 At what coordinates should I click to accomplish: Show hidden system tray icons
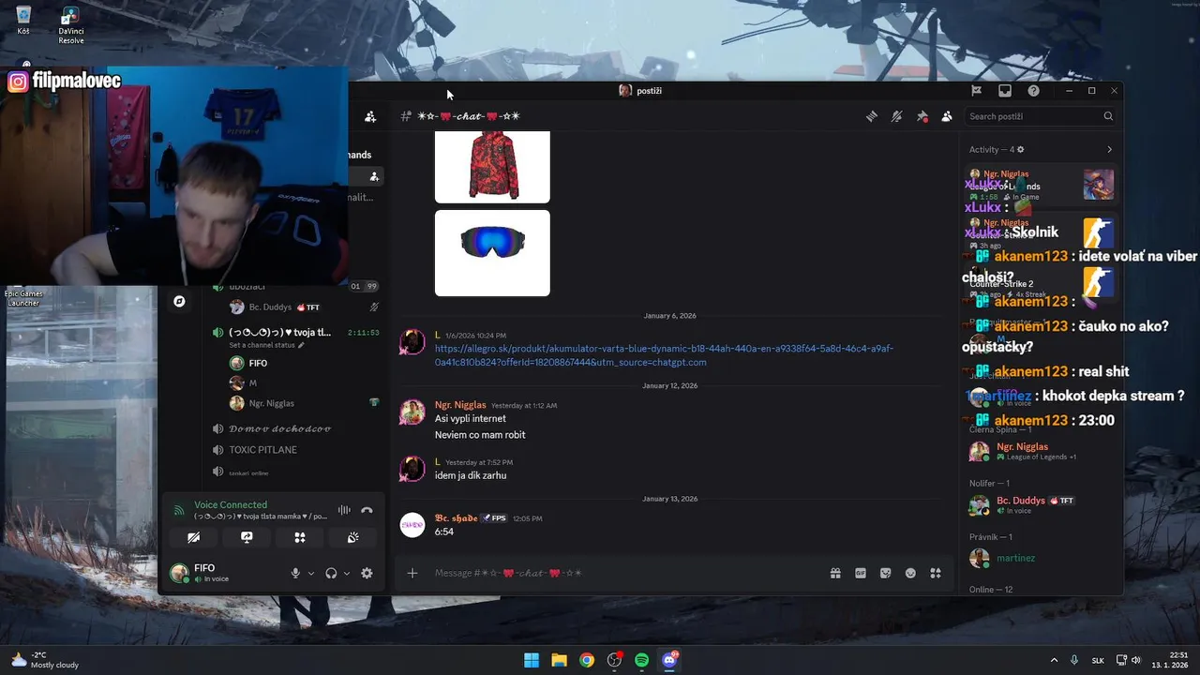(1054, 660)
